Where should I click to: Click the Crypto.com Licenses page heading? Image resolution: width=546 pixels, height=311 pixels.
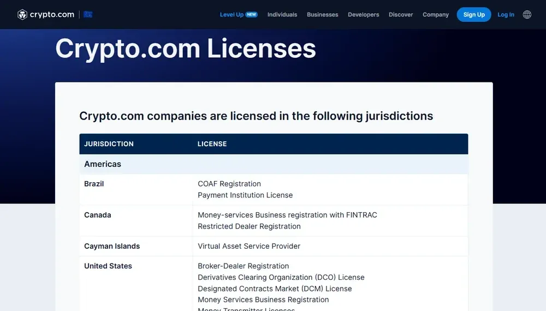click(186, 49)
